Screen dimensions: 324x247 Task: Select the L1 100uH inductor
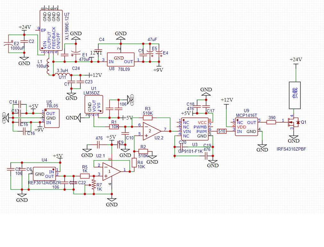click(x=48, y=67)
